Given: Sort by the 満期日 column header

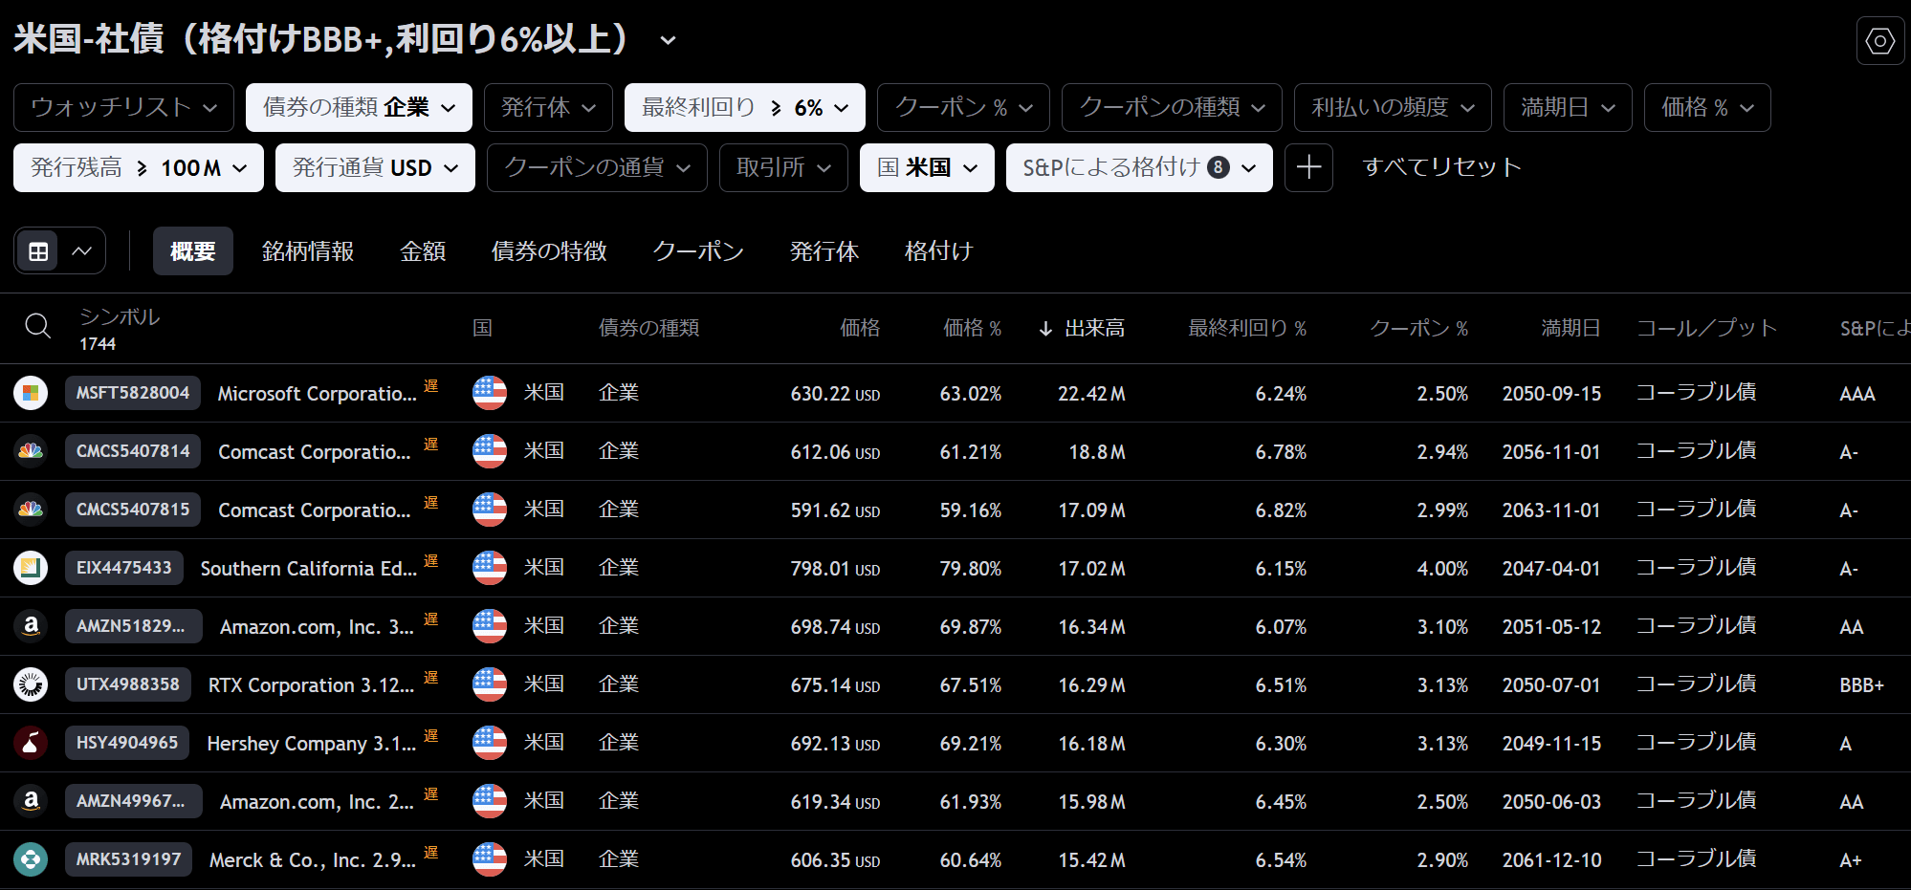Looking at the screenshot, I should click(1570, 328).
